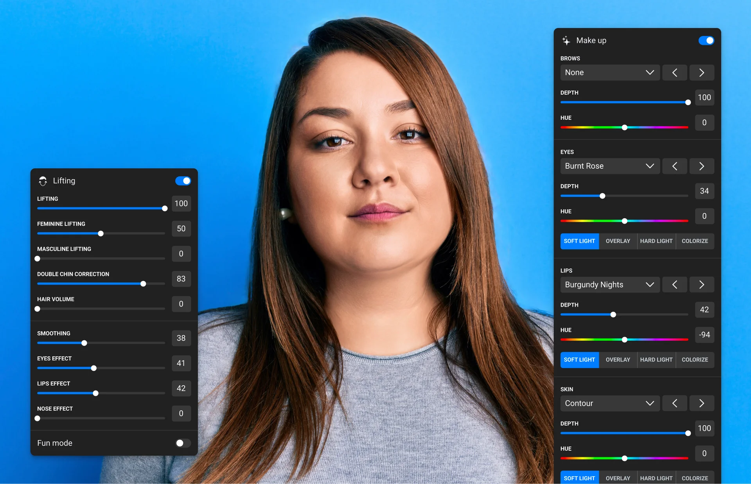Click the Brows Depth slider handle
Screen dimensions: 751x484
pyautogui.click(x=688, y=103)
